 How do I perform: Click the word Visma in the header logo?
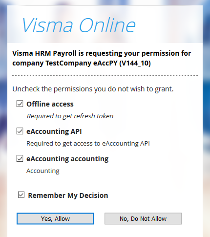click(x=47, y=25)
